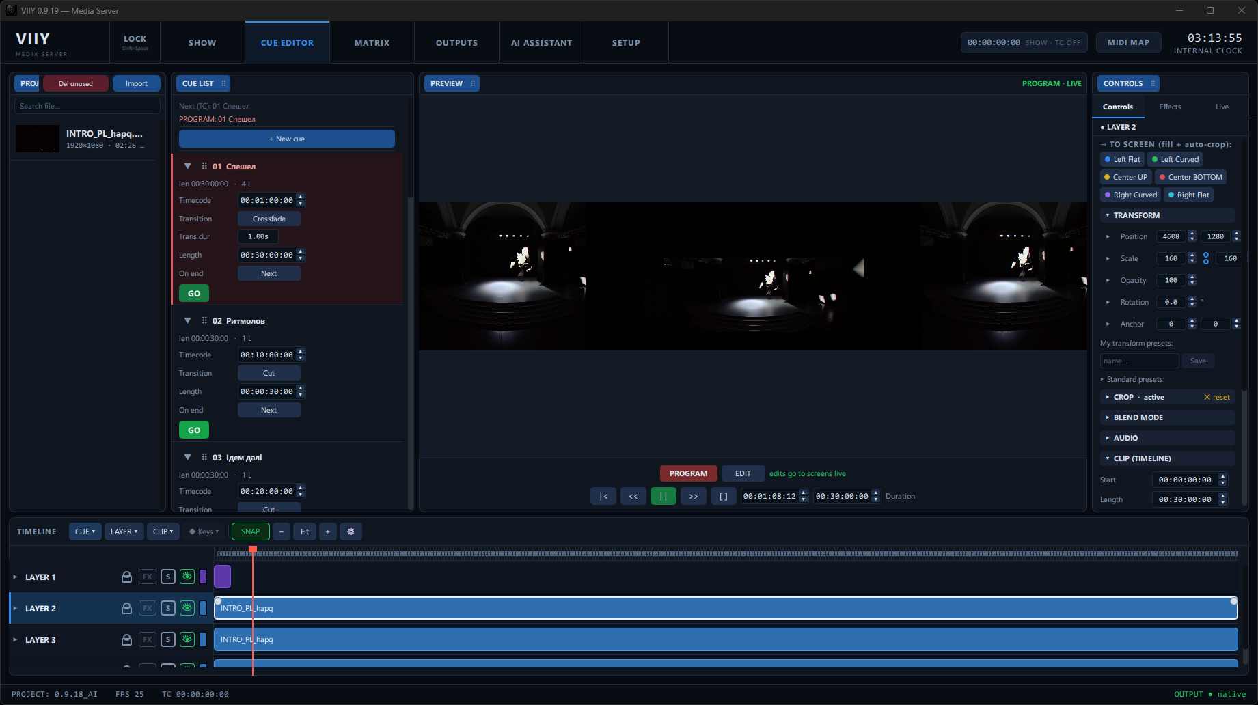Open the SETUP tab
Screen dimensions: 1258x705
[626, 42]
